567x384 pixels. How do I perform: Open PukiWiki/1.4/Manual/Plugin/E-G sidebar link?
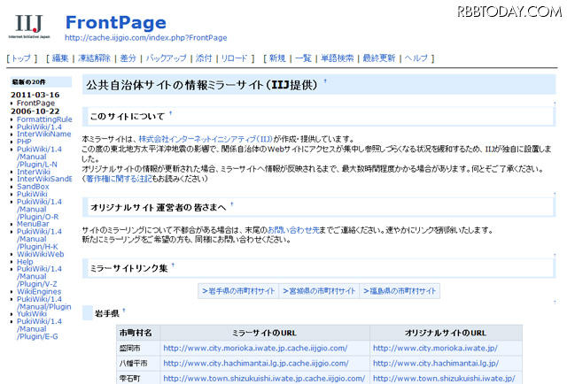tap(39, 329)
